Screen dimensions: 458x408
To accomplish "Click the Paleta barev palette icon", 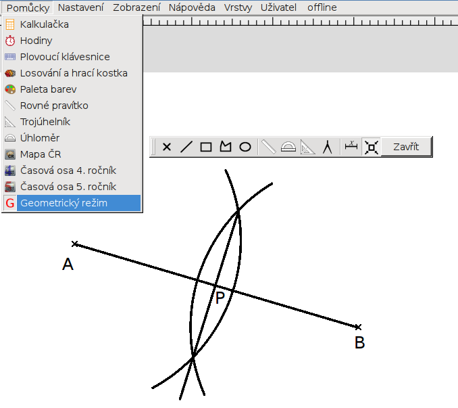I will coord(10,89).
